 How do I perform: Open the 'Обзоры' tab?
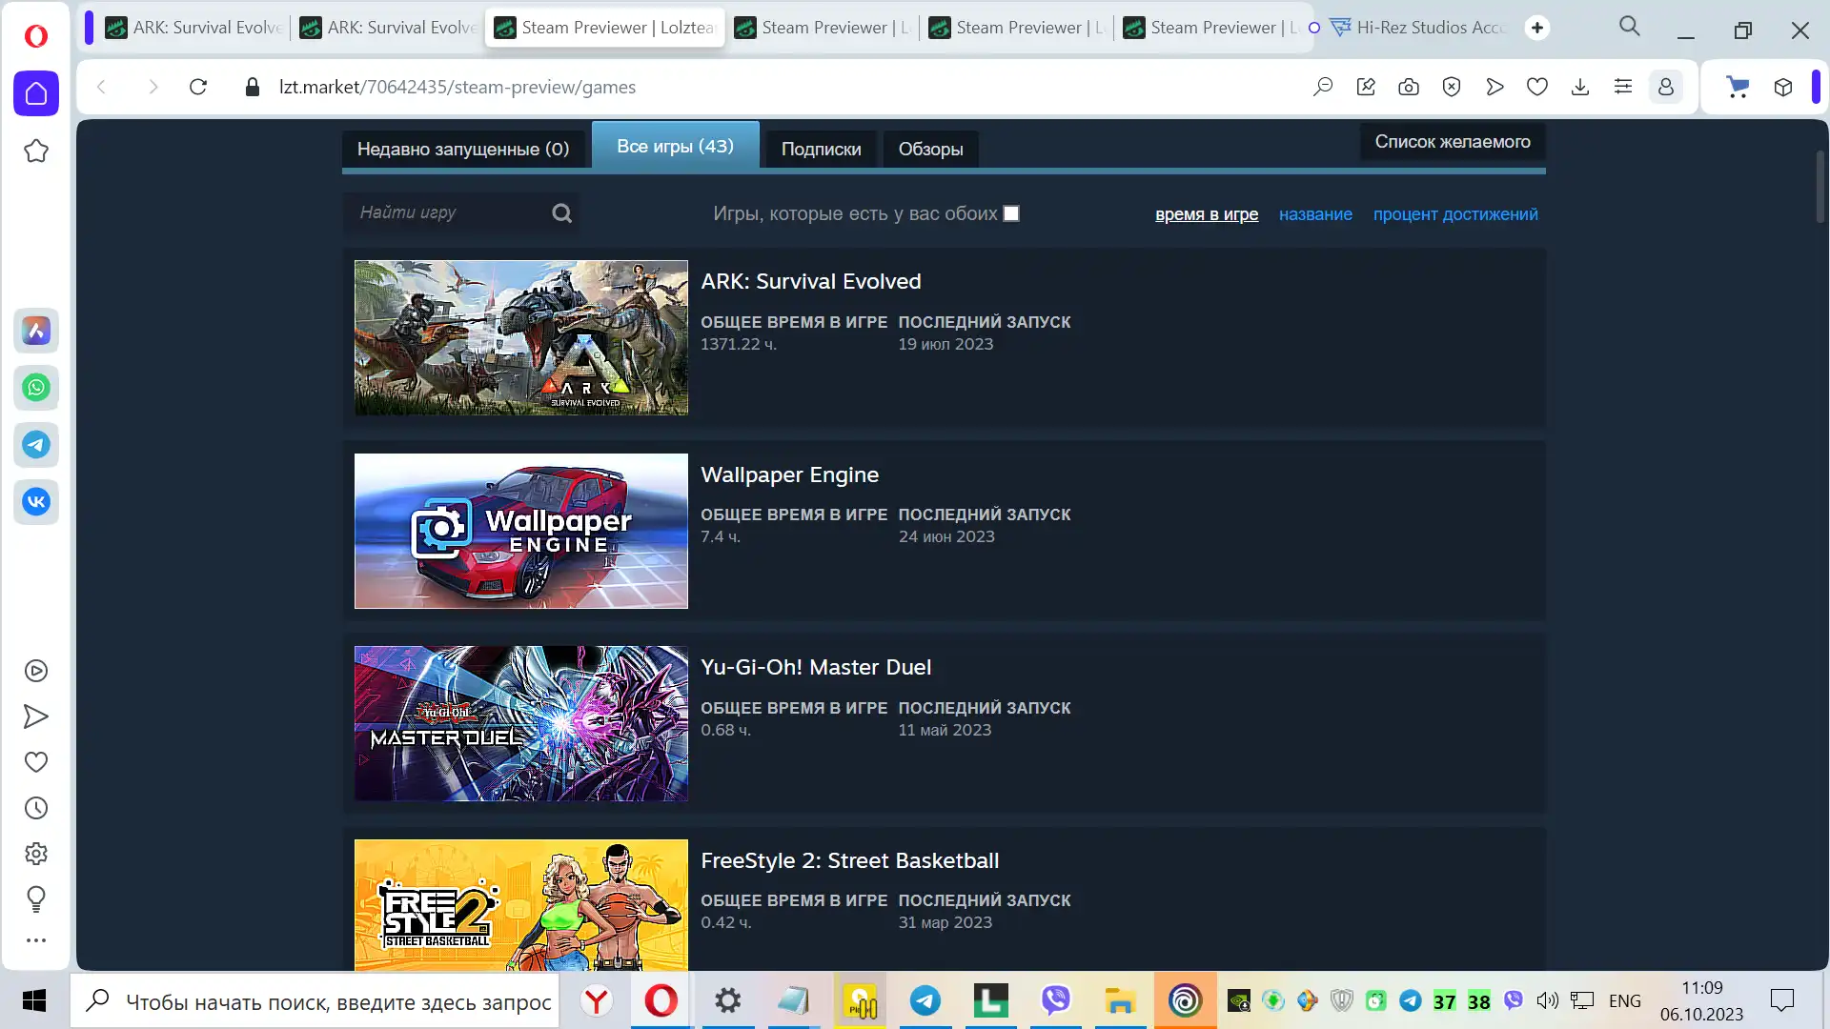tap(930, 149)
